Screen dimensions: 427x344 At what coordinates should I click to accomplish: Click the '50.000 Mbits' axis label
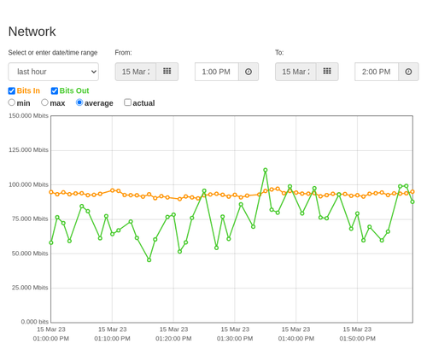[30, 254]
